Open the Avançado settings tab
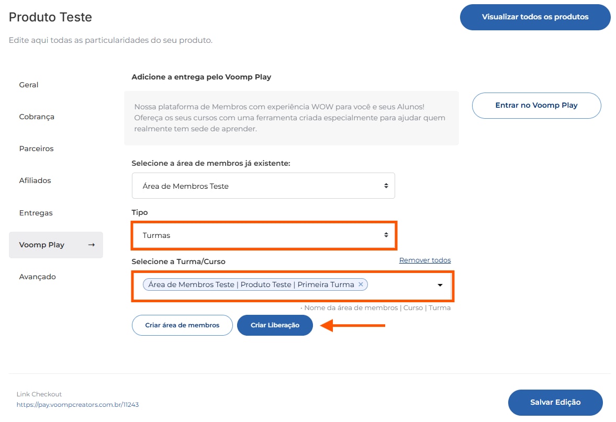 [x=37, y=277]
